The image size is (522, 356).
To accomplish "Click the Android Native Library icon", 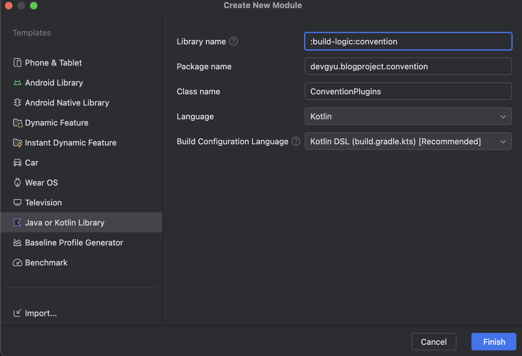I will coord(17,103).
